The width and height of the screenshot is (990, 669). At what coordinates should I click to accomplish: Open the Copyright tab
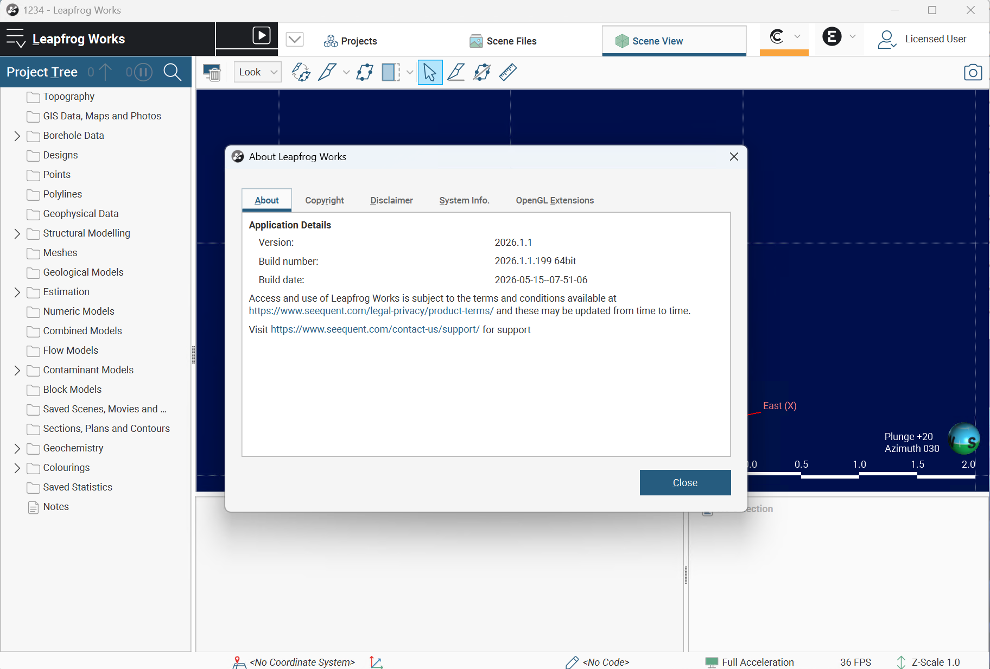coord(325,200)
